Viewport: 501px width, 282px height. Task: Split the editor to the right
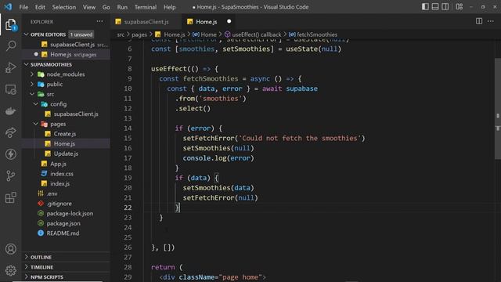[x=478, y=21]
